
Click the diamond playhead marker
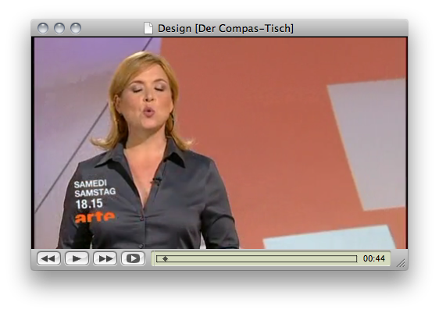[x=165, y=258]
